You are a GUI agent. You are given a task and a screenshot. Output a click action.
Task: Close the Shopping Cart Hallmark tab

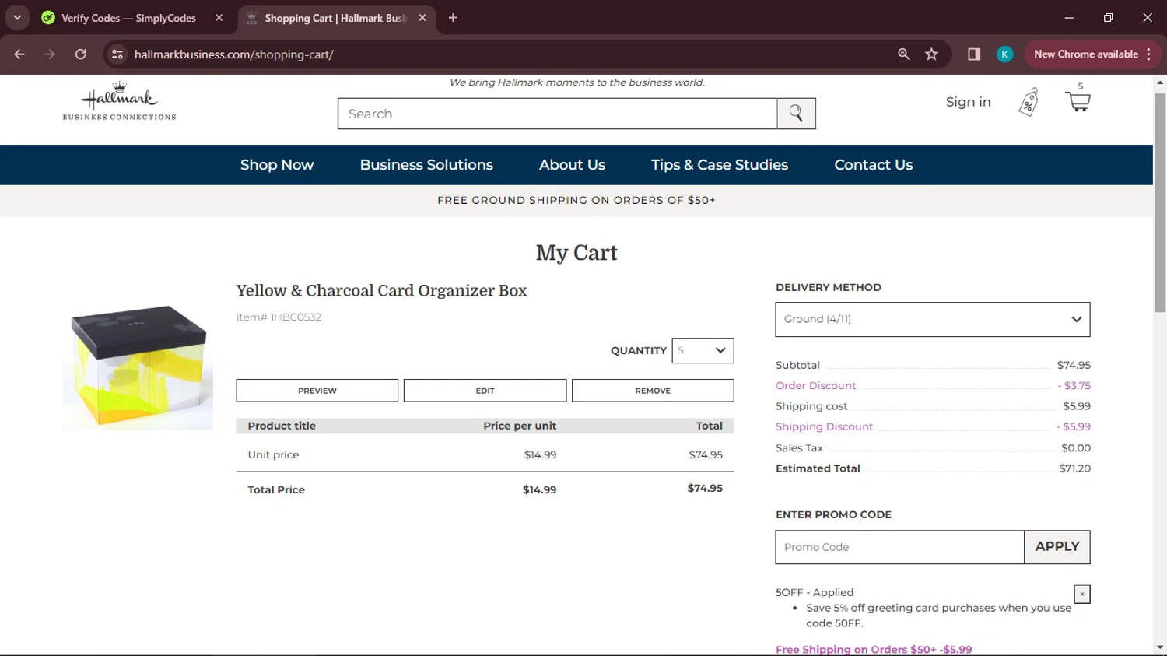pyautogui.click(x=422, y=18)
